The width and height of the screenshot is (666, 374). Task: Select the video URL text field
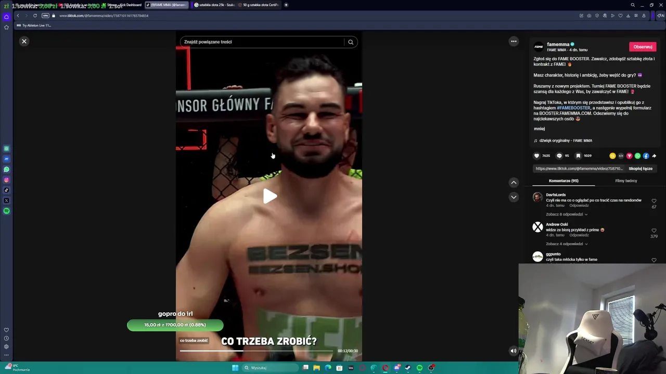click(x=579, y=169)
